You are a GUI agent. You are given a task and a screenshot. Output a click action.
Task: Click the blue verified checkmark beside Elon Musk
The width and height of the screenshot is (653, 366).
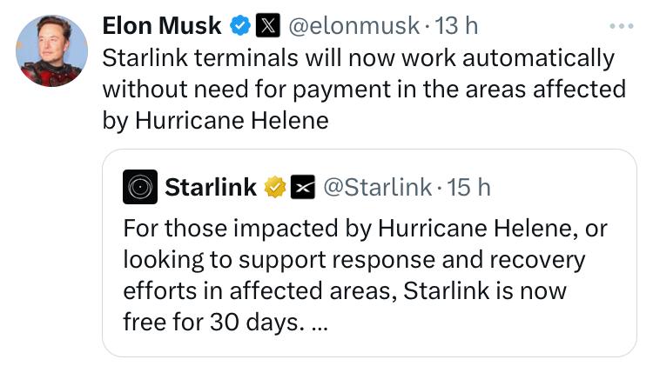tap(240, 25)
